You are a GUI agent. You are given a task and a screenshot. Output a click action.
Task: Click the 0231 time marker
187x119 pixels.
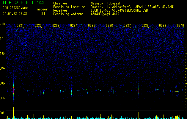point(20,26)
